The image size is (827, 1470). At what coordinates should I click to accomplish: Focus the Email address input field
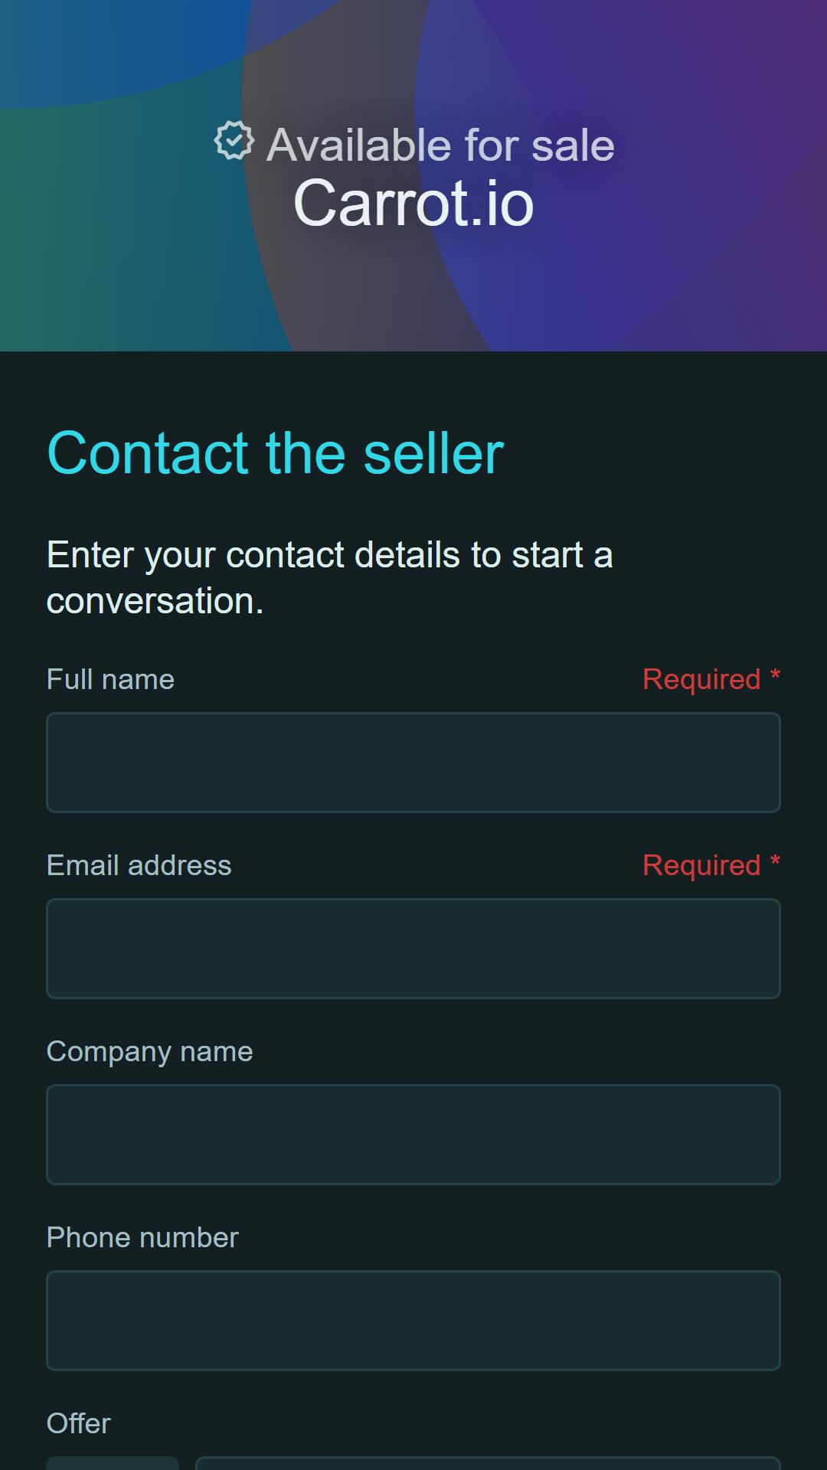click(413, 949)
